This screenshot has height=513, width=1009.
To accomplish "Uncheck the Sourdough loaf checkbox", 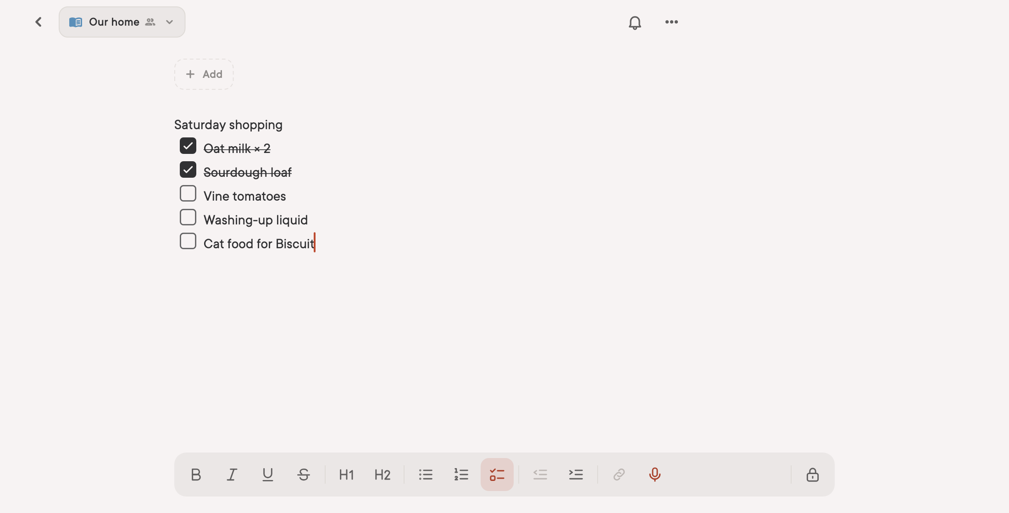I will (x=188, y=170).
